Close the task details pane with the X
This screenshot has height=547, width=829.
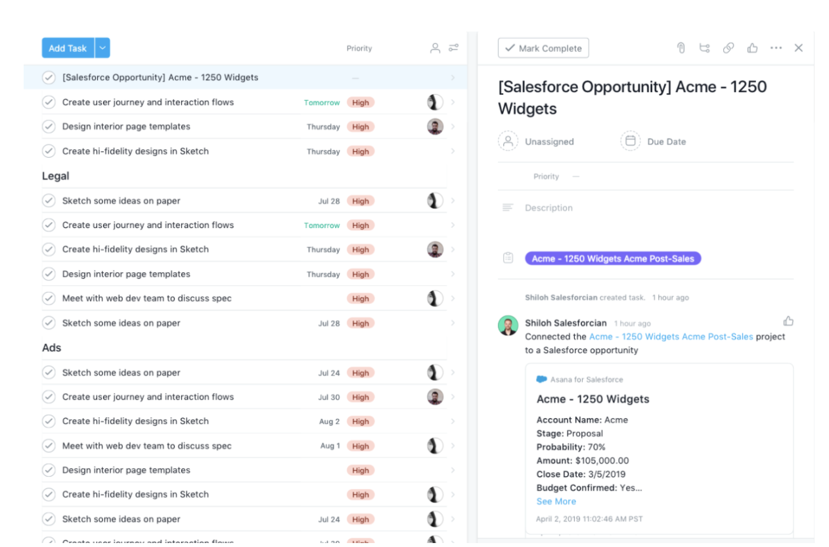[x=799, y=48]
